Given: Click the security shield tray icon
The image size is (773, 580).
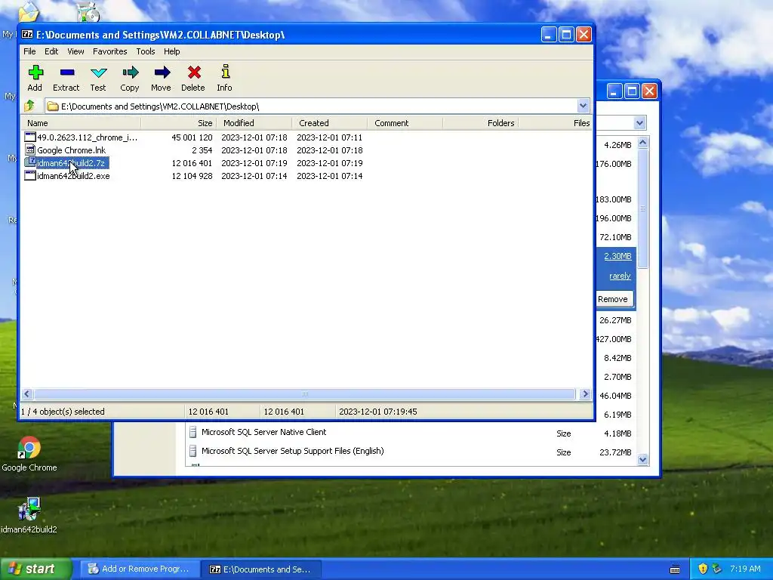Looking at the screenshot, I should (703, 569).
